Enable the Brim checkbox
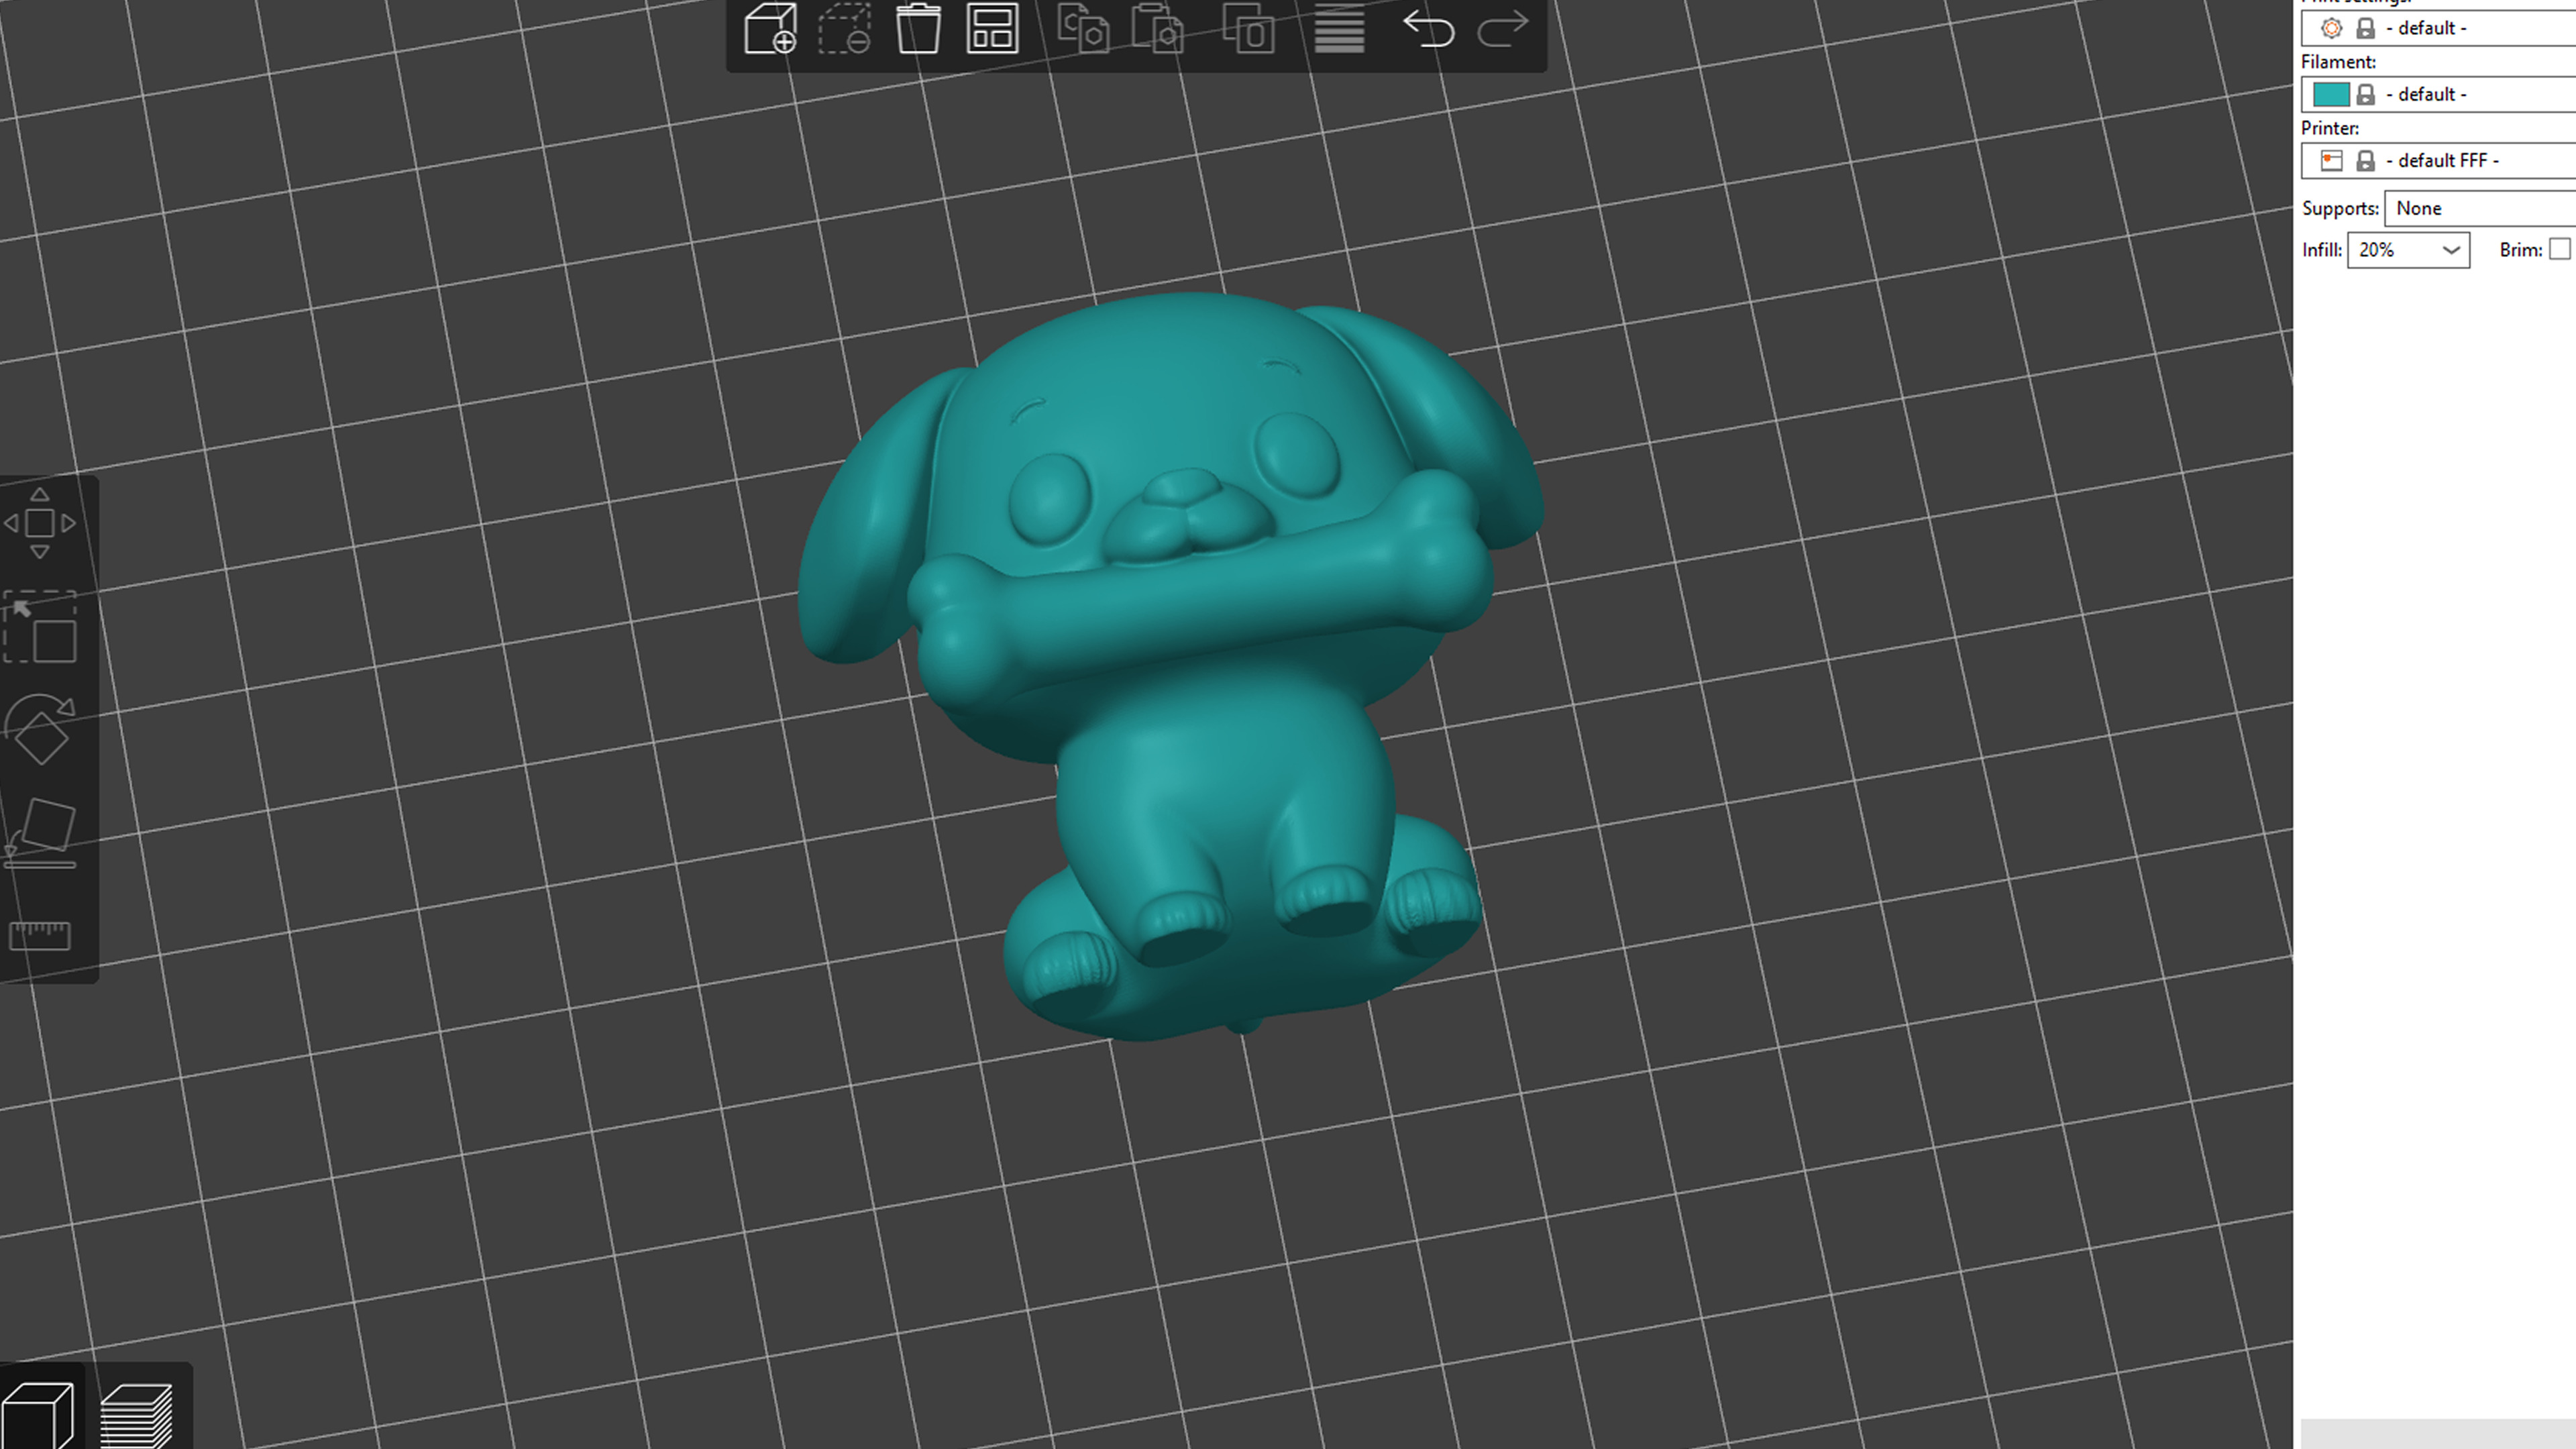Image resolution: width=2576 pixels, height=1449 pixels. click(2559, 249)
